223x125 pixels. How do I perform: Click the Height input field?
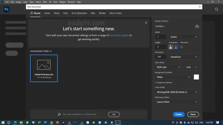[x=161, y=47]
